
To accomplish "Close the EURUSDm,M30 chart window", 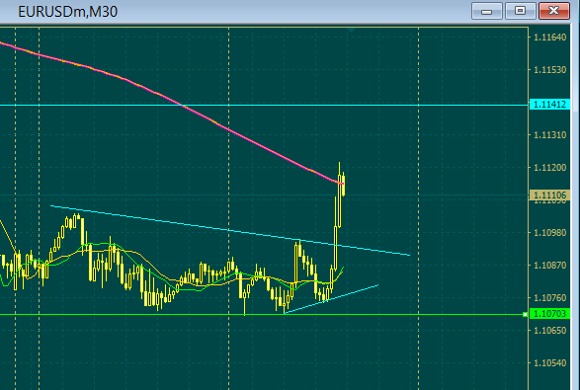I will tap(553, 11).
